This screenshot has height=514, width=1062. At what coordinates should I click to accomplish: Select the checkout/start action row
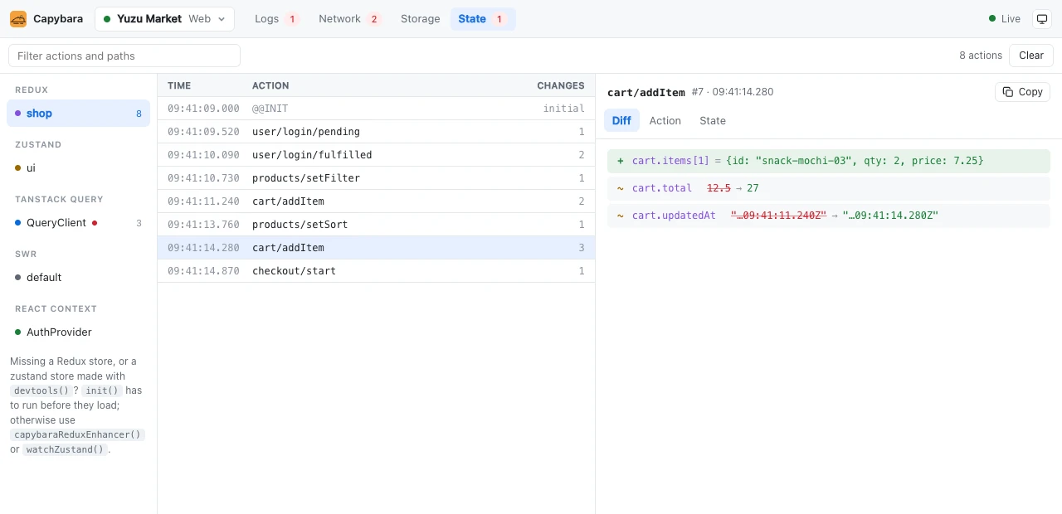(x=376, y=271)
